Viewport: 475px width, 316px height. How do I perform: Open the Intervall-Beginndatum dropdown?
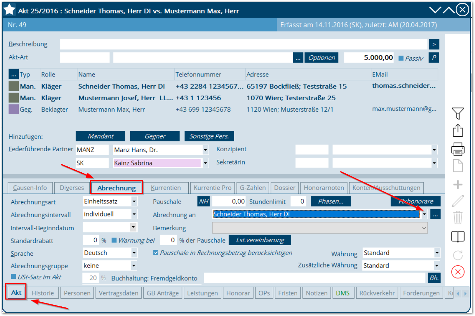(133, 227)
